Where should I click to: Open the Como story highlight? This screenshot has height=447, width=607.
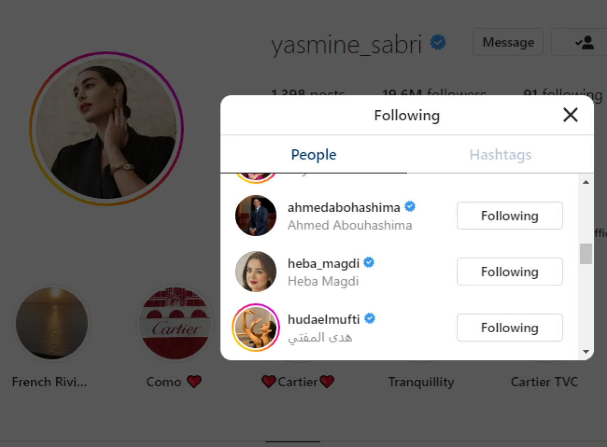(175, 323)
